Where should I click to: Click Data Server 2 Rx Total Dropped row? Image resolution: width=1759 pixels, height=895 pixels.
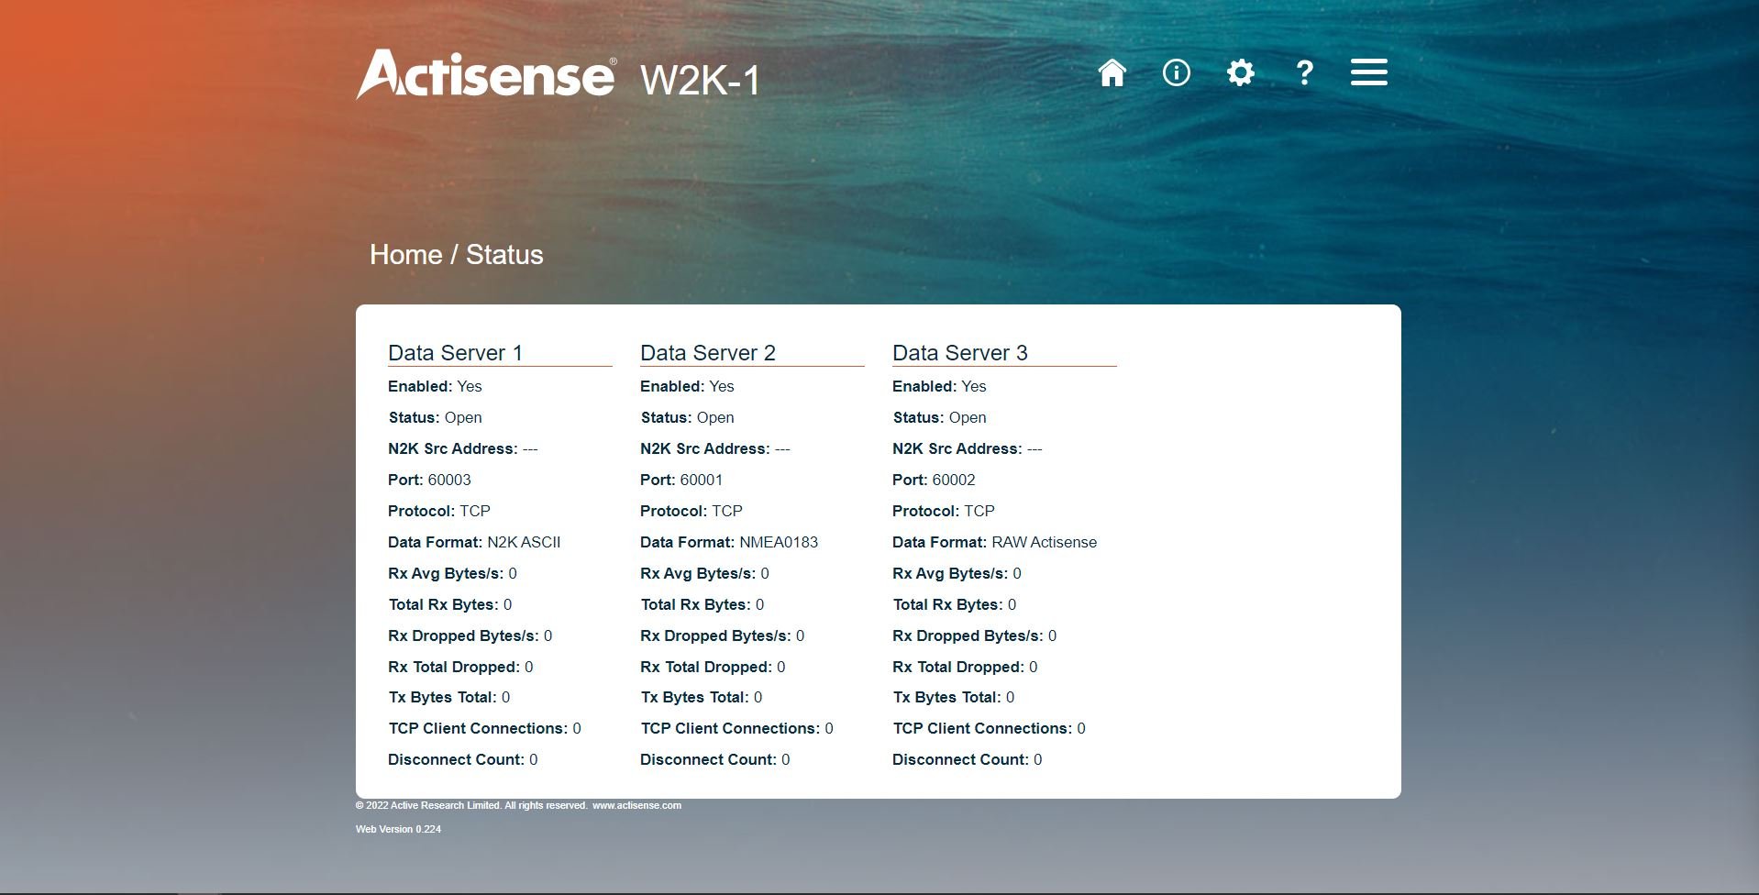[x=713, y=667]
